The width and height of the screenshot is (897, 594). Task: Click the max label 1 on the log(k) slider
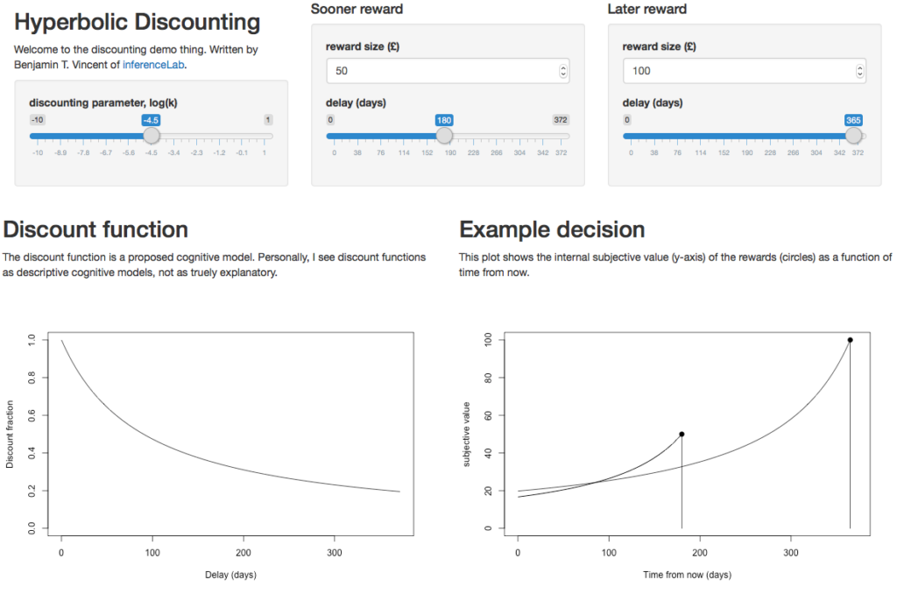(x=268, y=120)
